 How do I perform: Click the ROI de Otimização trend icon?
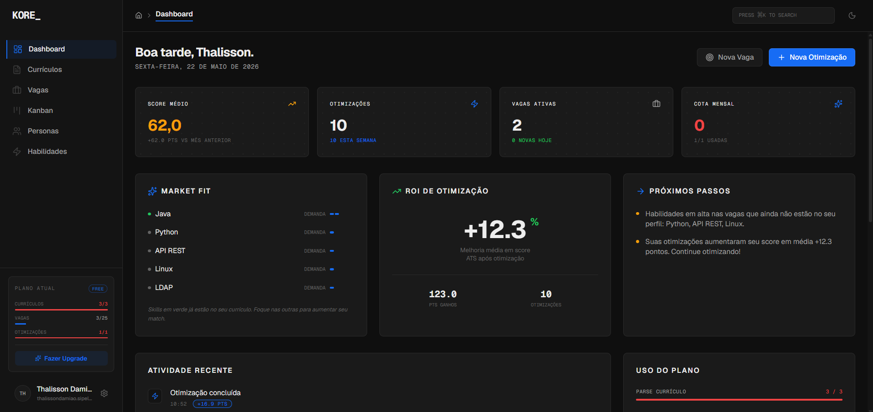tap(397, 191)
